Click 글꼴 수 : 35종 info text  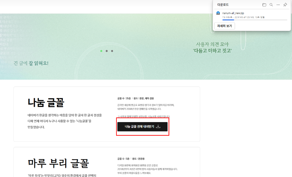(124, 98)
